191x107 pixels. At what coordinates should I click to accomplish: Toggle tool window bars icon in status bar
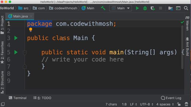pos(3,104)
